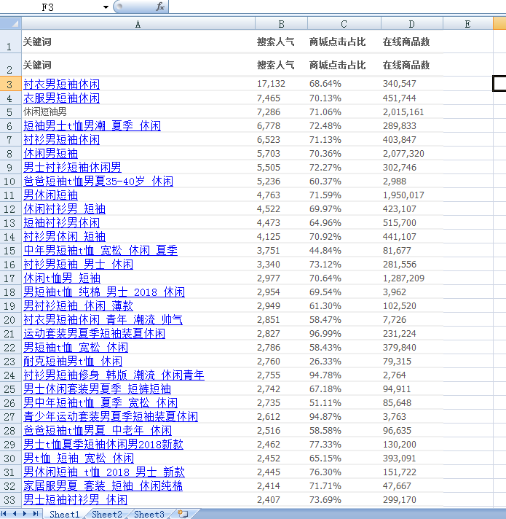Go to first sheet navigation arrow
The image size is (506, 519).
pyautogui.click(x=4, y=514)
